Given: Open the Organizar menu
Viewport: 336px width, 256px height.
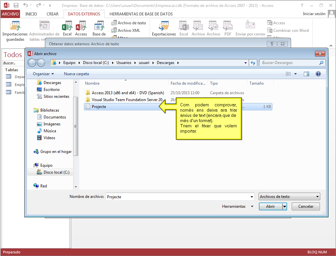Looking at the screenshot, I should tap(43, 74).
